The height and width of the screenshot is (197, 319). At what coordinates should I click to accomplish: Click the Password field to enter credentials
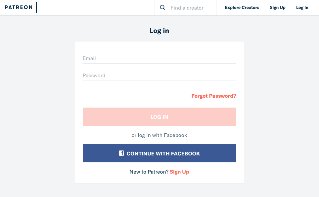(x=159, y=75)
